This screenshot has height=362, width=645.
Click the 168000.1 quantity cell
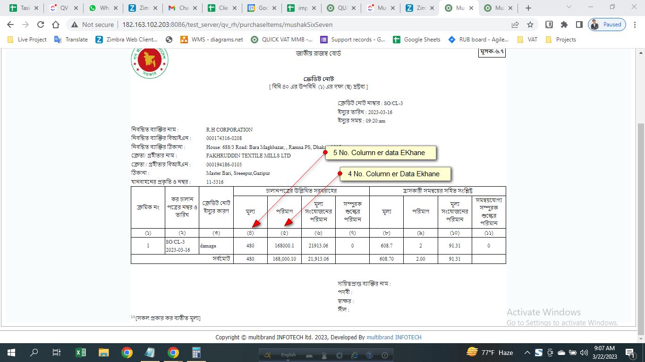point(284,246)
